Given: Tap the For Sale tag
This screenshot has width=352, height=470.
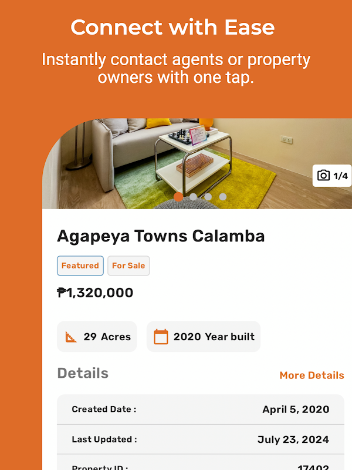Looking at the screenshot, I should point(128,266).
